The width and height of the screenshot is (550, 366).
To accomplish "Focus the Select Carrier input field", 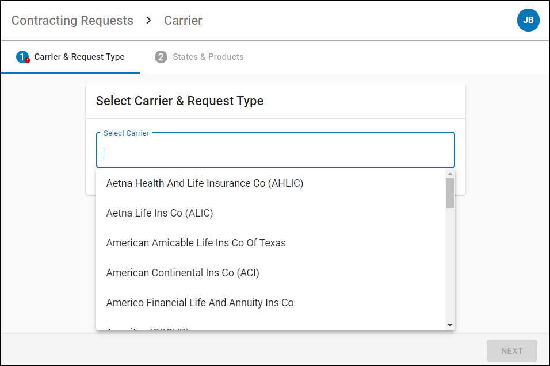I will (276, 151).
